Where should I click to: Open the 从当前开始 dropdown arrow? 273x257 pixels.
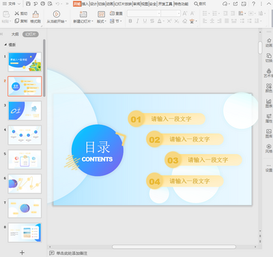point(66,21)
